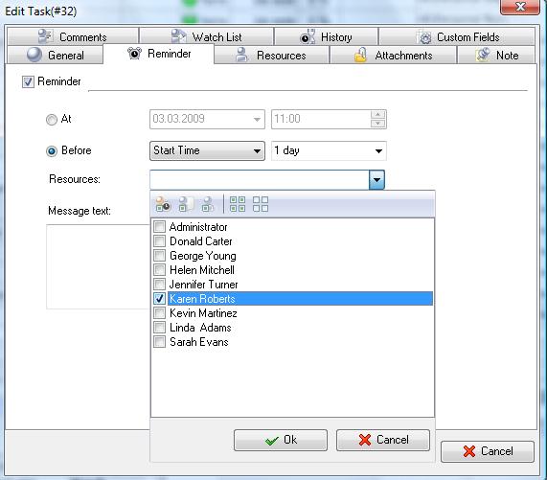Check the Helen Mitchell checkbox
The width and height of the screenshot is (547, 480).
click(x=159, y=269)
